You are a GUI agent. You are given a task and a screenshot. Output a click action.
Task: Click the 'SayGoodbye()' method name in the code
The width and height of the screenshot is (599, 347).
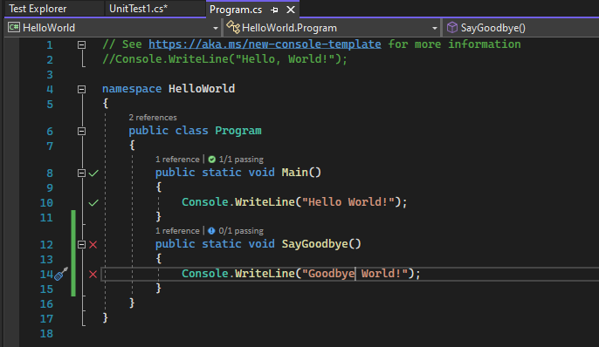pos(321,243)
